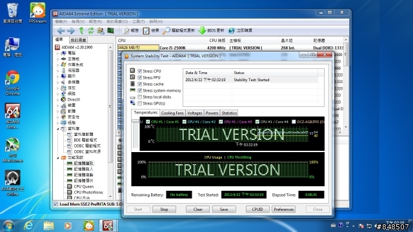Expand the 軟體 tree node arrow

pos(58,111)
